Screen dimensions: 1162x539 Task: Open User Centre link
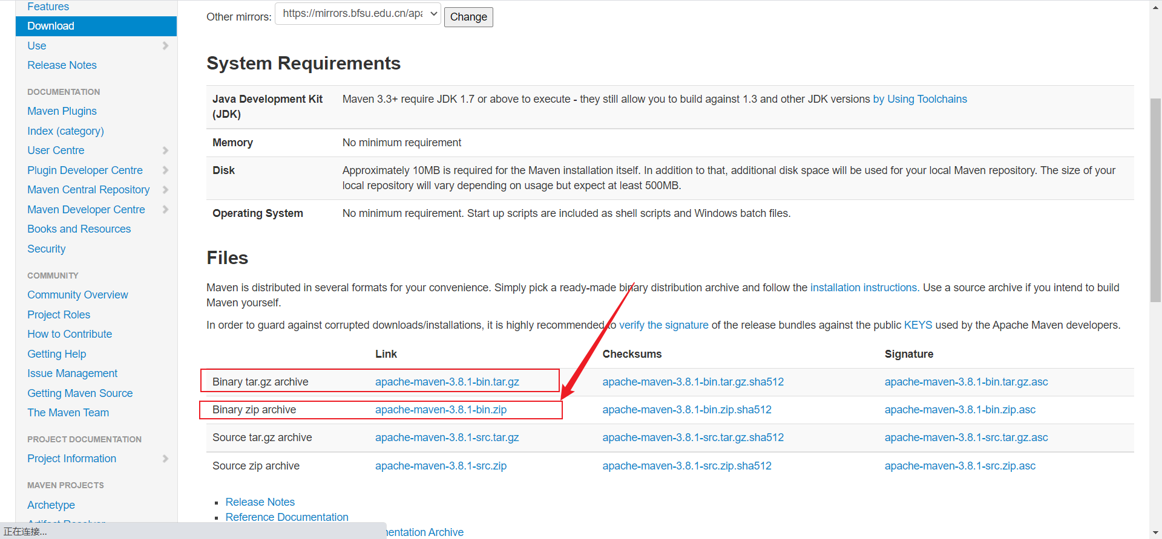coord(56,150)
